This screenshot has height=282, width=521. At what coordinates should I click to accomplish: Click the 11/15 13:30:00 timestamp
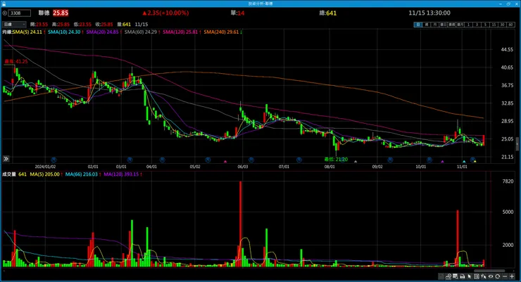(x=429, y=13)
